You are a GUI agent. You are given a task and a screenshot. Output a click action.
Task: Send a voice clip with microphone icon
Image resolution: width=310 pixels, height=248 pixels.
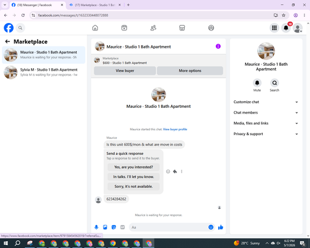coord(96,228)
